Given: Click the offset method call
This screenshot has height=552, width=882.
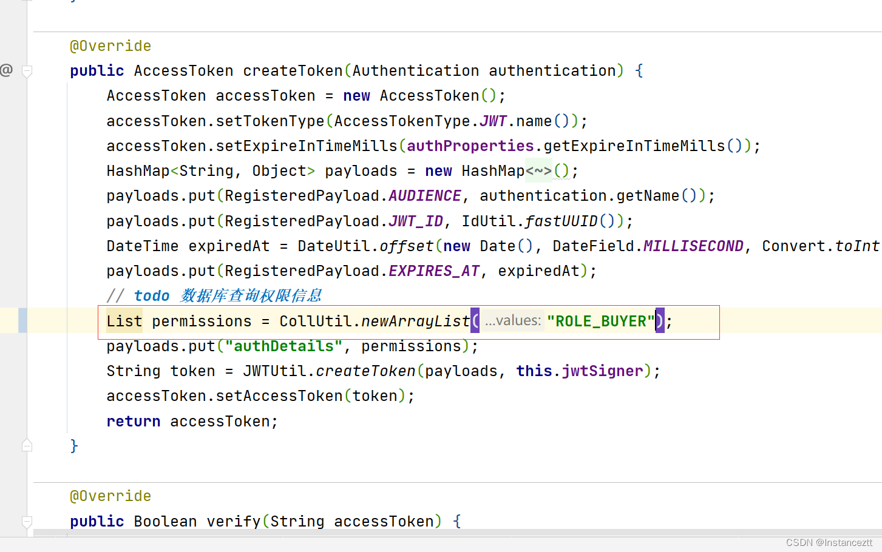Looking at the screenshot, I should pyautogui.click(x=407, y=246).
